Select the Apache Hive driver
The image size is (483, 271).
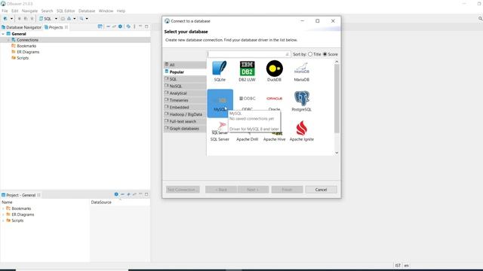(274, 139)
